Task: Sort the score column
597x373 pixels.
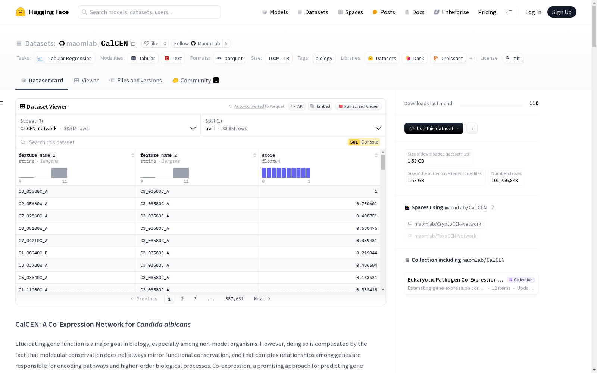Action: click(376, 155)
